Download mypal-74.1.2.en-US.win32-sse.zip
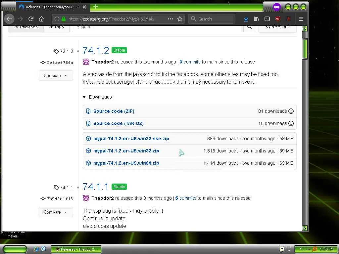339x254 pixels. coord(131,139)
